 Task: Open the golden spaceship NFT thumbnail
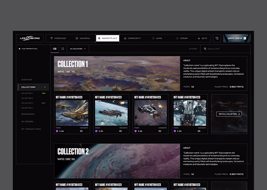(72, 113)
